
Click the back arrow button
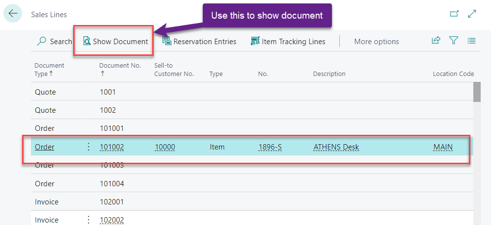coord(12,14)
